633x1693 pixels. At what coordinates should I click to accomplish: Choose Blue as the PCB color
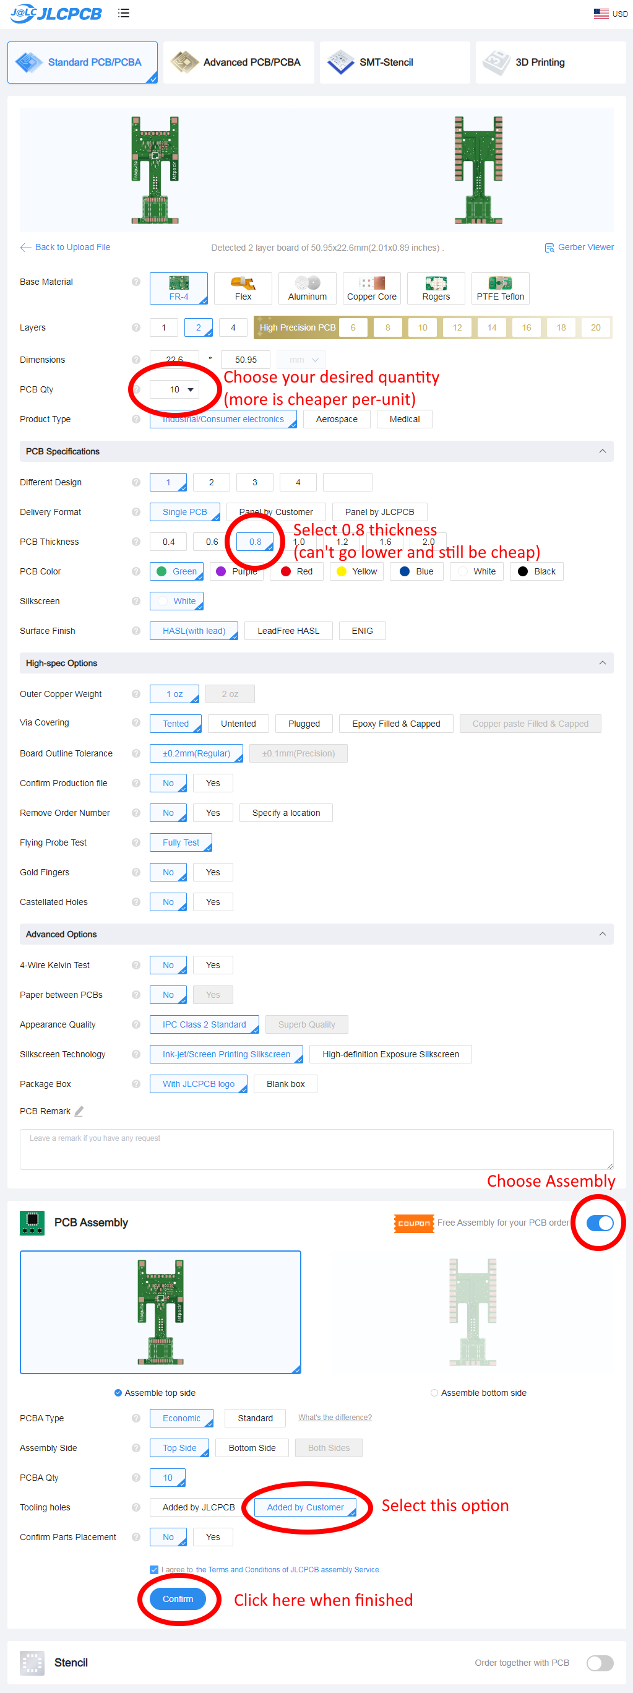(418, 571)
